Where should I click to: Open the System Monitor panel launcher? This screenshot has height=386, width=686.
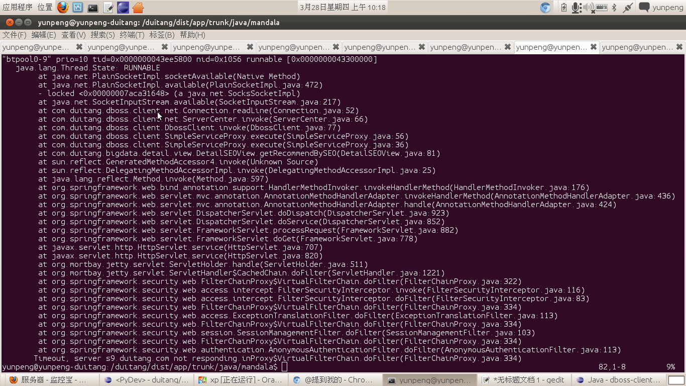(x=78, y=8)
